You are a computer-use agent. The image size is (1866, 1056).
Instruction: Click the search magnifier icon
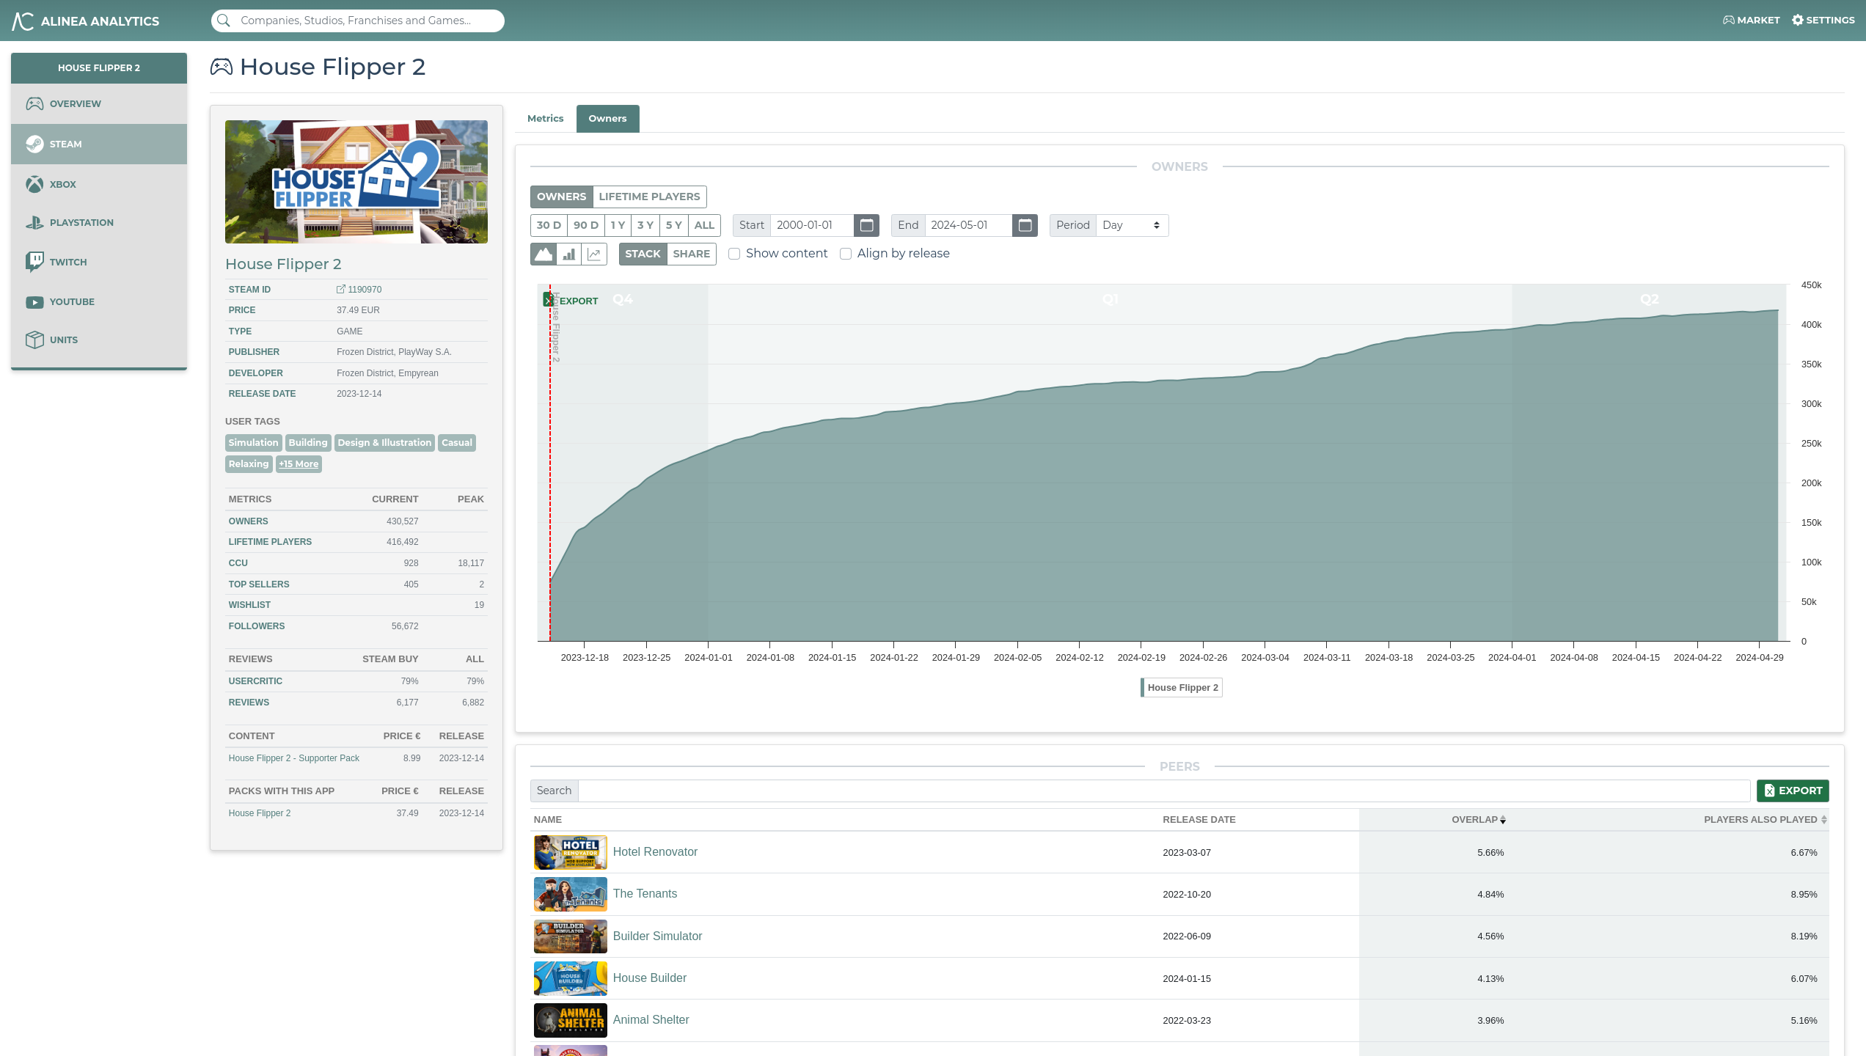click(224, 21)
